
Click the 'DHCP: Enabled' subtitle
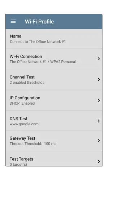22,103
